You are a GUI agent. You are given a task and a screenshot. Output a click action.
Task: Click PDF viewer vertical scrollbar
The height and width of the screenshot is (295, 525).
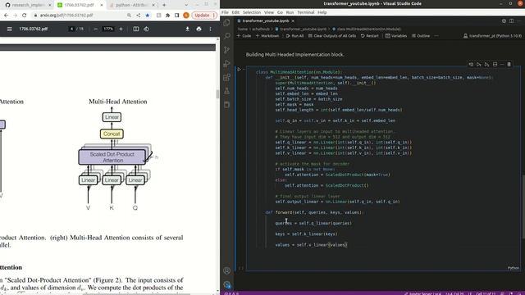click(x=217, y=94)
